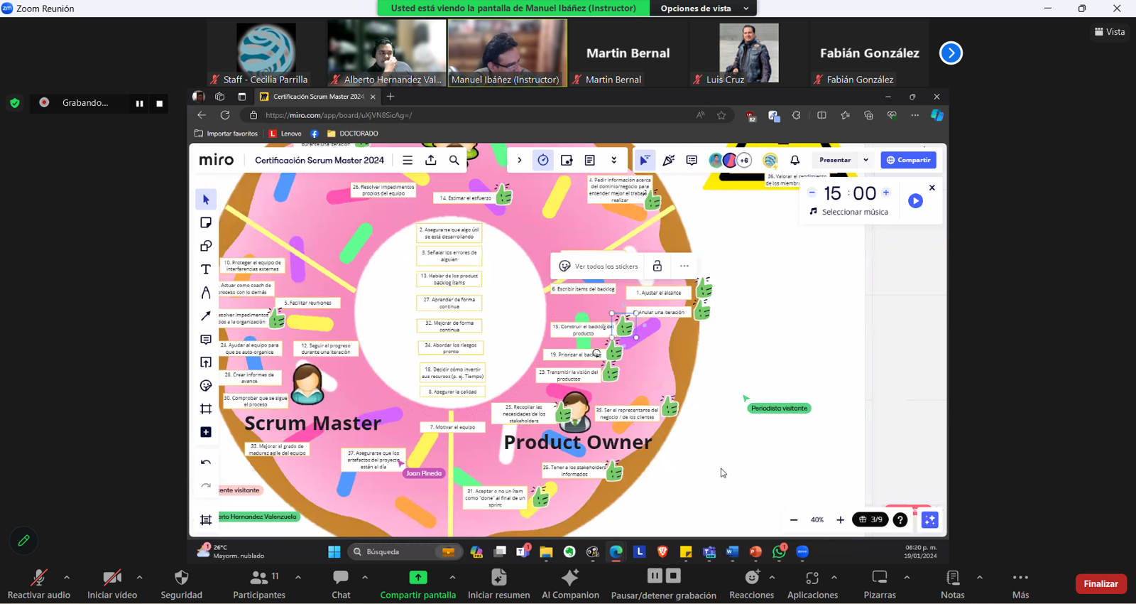
Task: Open the Vista layout menu
Action: pos(1110,31)
